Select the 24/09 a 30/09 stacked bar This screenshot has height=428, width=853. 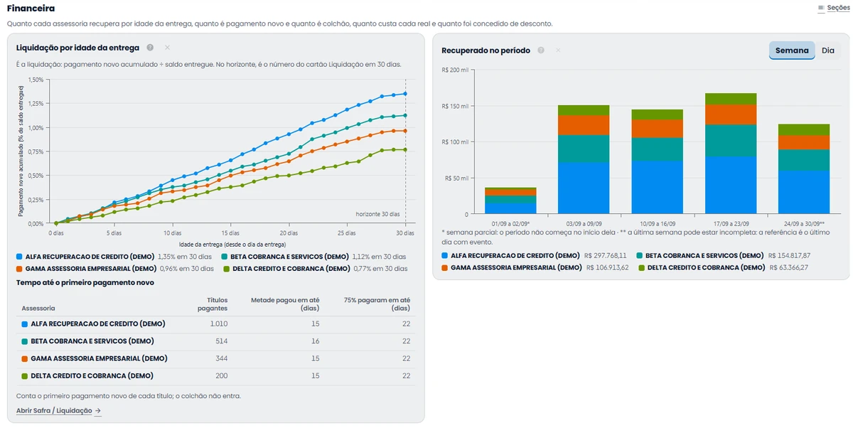[x=804, y=169]
